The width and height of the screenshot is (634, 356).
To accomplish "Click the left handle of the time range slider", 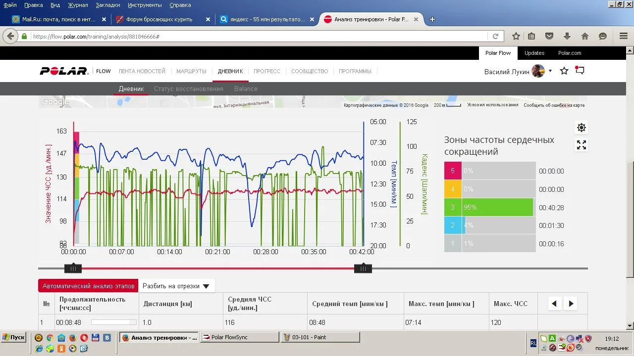I will point(73,268).
